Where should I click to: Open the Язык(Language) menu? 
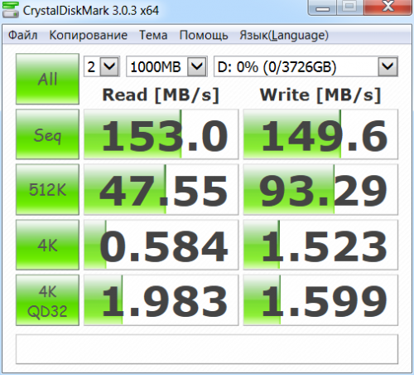(284, 35)
